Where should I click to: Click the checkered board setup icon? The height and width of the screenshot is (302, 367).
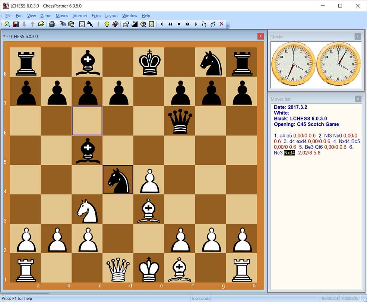151,24
